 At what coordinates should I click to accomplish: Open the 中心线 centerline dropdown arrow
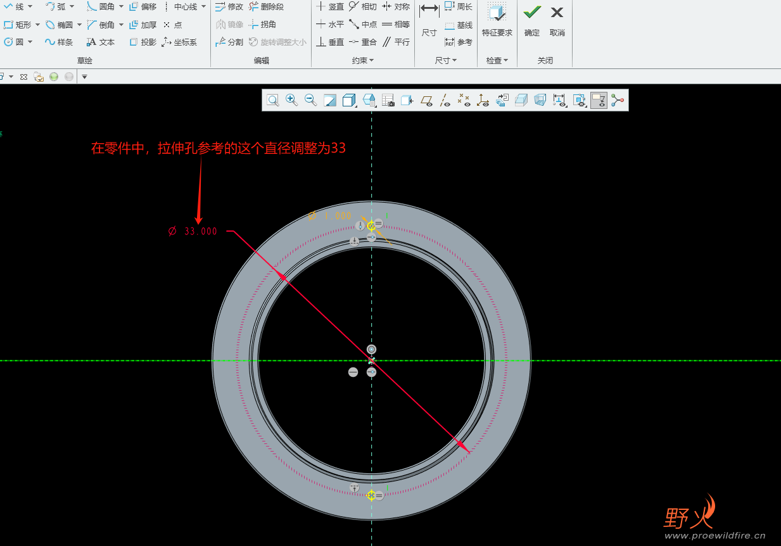(203, 6)
